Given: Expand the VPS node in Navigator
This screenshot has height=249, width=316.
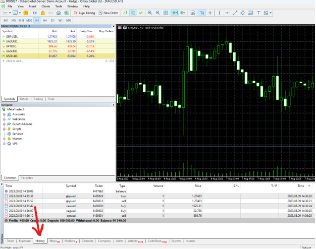Looking at the screenshot, I should click(4, 144).
